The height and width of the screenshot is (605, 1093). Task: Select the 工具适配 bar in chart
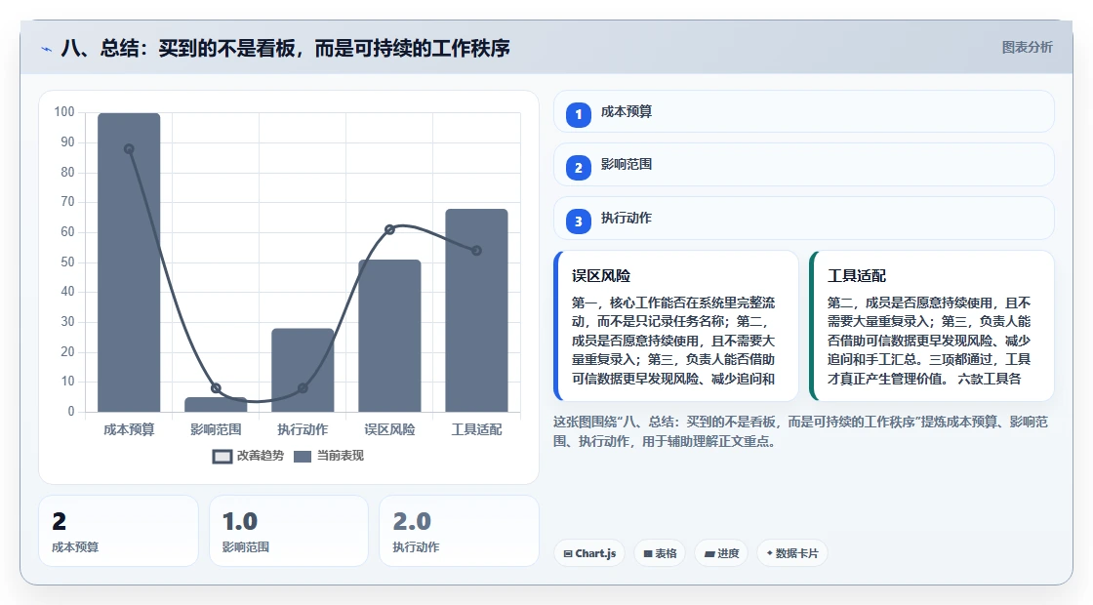477,310
